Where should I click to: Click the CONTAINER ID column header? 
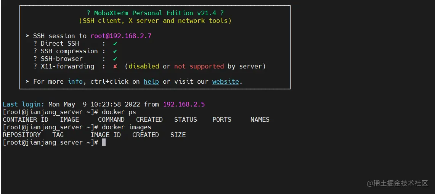click(25, 119)
